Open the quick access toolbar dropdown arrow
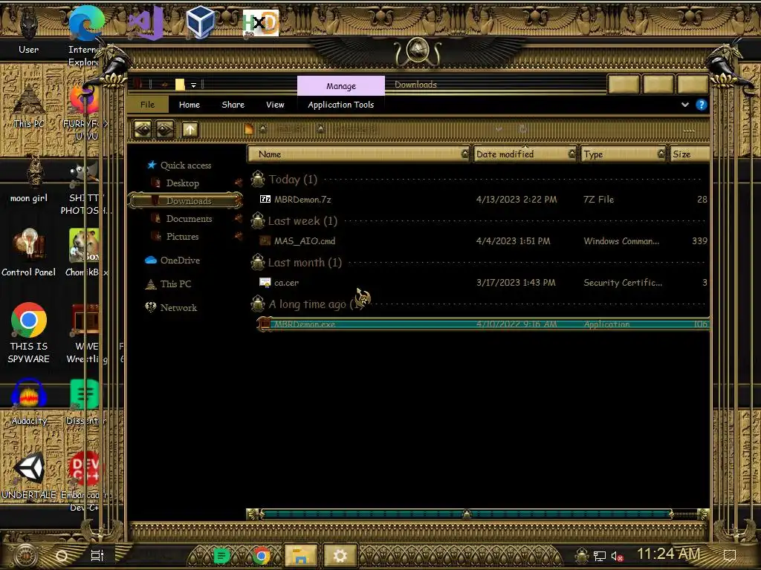This screenshot has height=570, width=761. [x=193, y=85]
